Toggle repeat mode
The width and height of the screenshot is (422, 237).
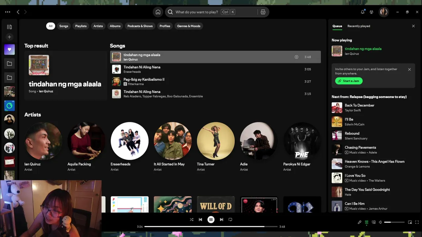click(x=230, y=220)
